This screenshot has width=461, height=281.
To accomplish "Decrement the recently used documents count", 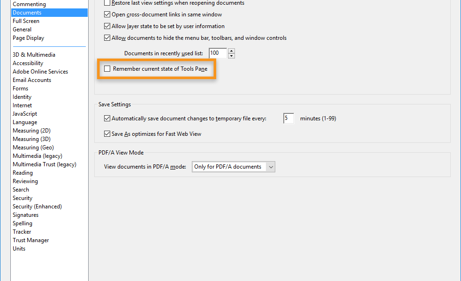I will tap(231, 56).
